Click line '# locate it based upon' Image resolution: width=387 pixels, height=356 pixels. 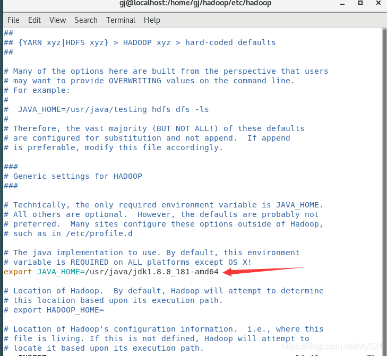tap(104, 348)
